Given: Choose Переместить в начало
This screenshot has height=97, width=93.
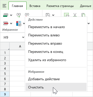Looking at the screenshot, I should point(56,27).
